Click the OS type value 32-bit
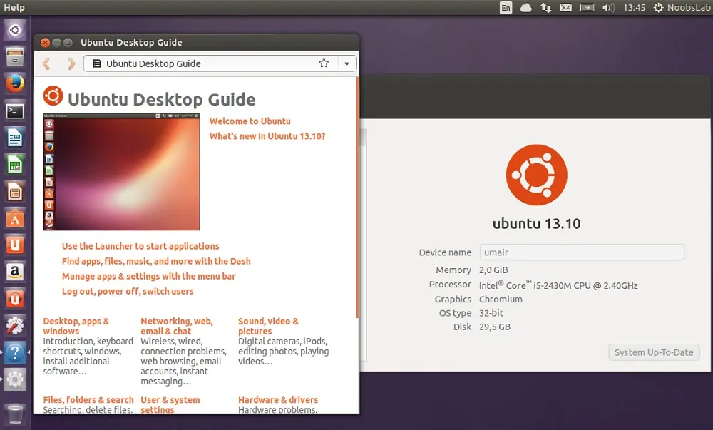 491,313
